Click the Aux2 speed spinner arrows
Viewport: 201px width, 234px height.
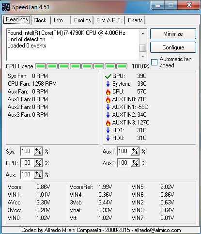point(135,163)
